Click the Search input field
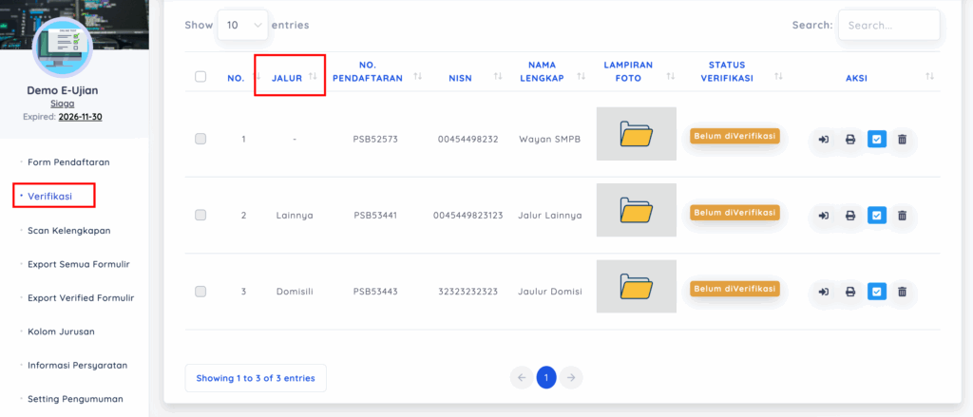Viewport: 973px width, 417px height. tap(887, 26)
